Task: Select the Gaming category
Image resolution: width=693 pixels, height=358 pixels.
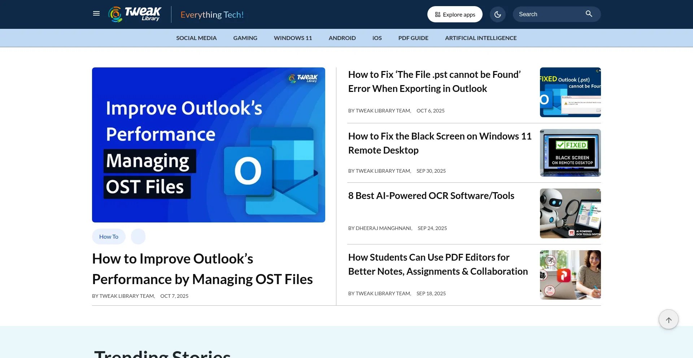Action: click(245, 38)
